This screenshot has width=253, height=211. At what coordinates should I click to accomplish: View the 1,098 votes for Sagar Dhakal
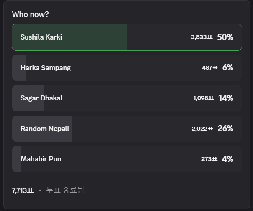(203, 98)
